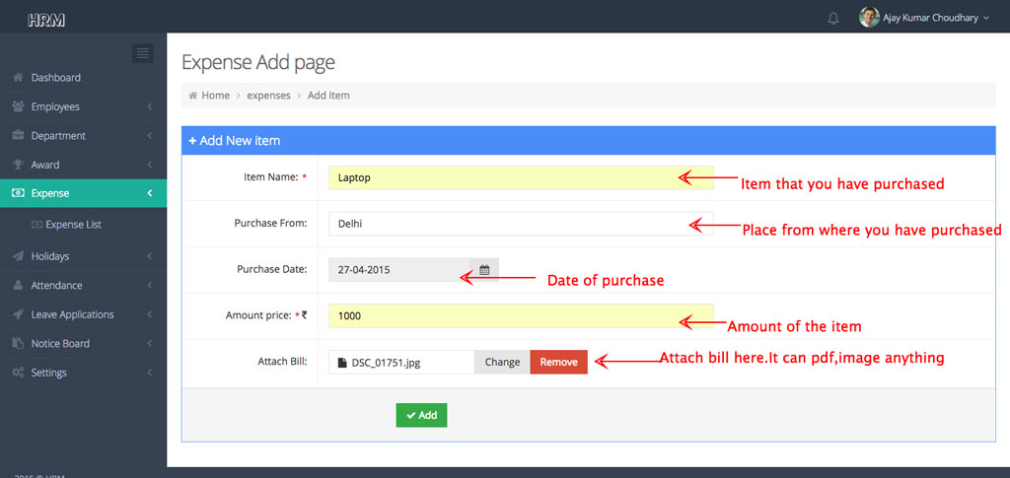This screenshot has width=1010, height=478.
Task: Open the calendar picker icon
Action: pos(484,269)
